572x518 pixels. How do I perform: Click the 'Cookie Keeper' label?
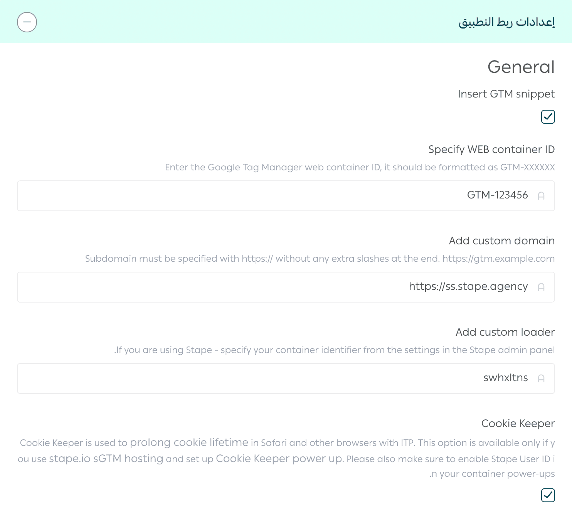[x=518, y=423]
